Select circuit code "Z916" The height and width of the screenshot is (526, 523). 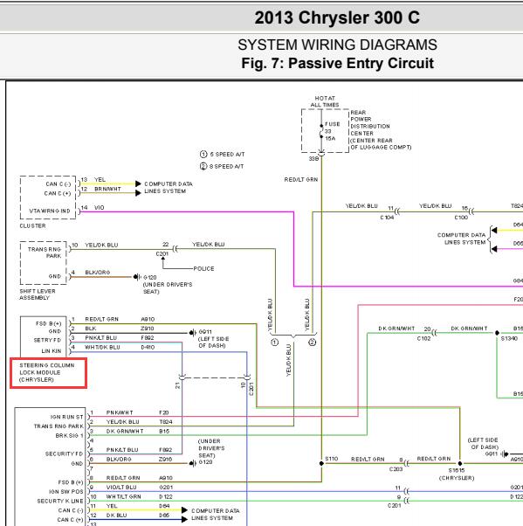coord(166,460)
